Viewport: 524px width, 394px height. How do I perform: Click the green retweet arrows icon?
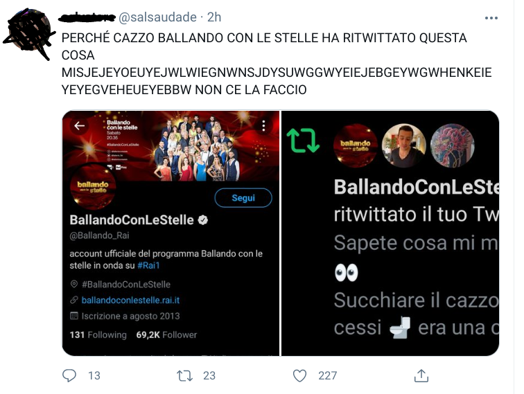303,141
